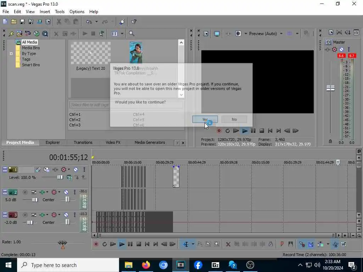The height and width of the screenshot is (272, 363).
Task: Open the Preview (Auto) quality dropdown
Action: point(281,34)
